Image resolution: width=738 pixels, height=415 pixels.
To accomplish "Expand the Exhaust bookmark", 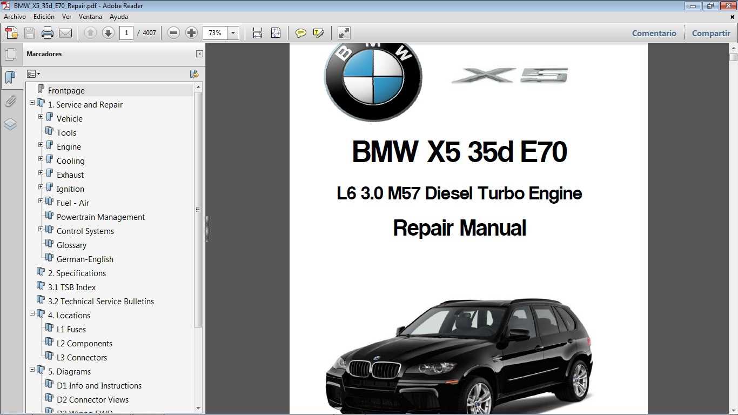I will click(x=41, y=172).
